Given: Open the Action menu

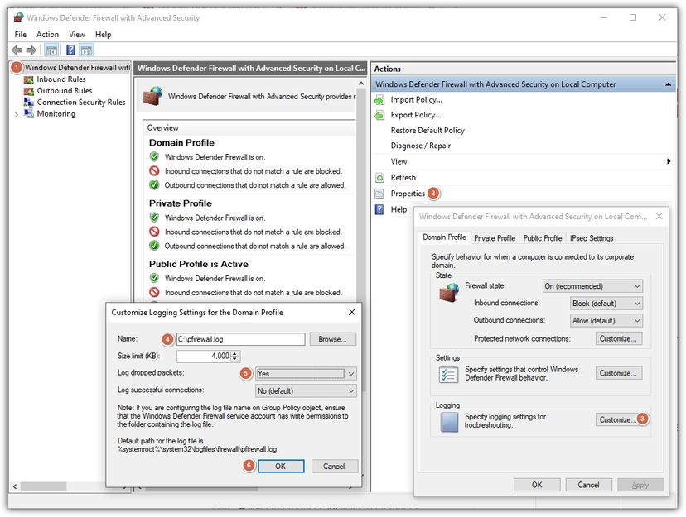Looking at the screenshot, I should tap(47, 35).
